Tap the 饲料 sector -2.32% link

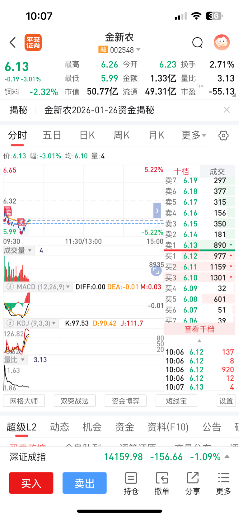[31, 92]
